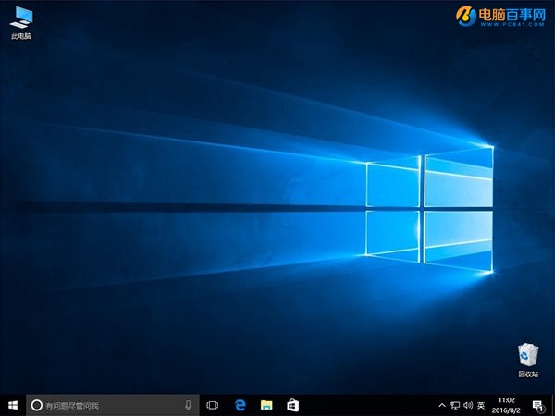Launch Microsoft Edge from taskbar
This screenshot has height=416, width=555.
click(x=240, y=405)
